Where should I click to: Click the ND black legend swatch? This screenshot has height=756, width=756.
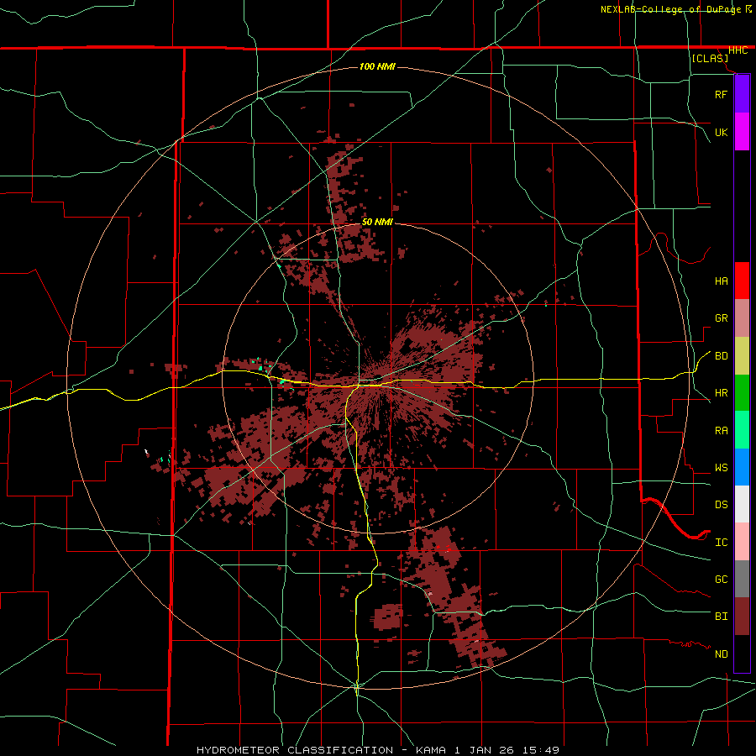[742, 654]
